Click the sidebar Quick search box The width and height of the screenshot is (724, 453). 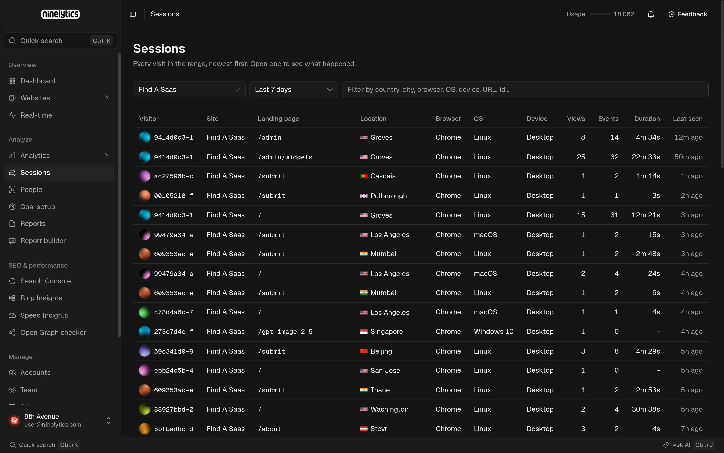point(60,41)
